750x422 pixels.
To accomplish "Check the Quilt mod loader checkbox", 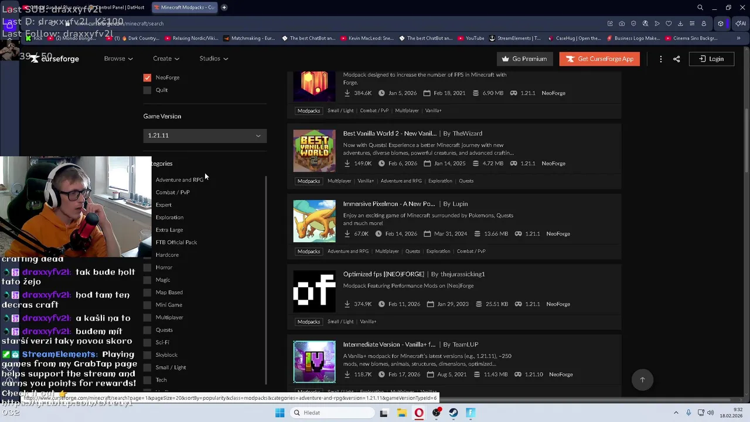I will pyautogui.click(x=147, y=90).
